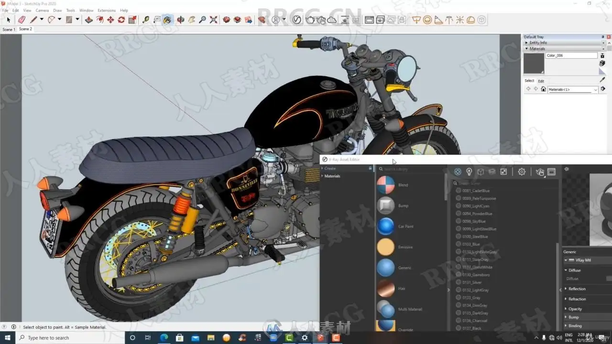
Task: Choose the Eraser tool
Action: click(22, 20)
